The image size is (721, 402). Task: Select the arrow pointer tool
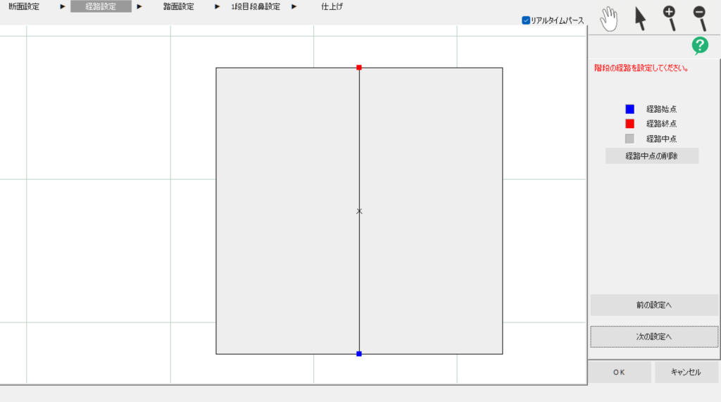click(640, 18)
